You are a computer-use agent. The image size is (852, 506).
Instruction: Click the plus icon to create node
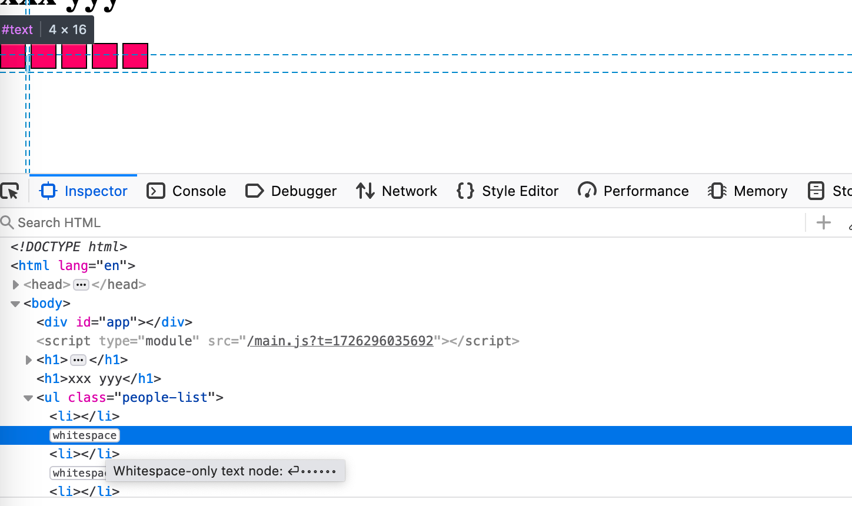(x=824, y=222)
